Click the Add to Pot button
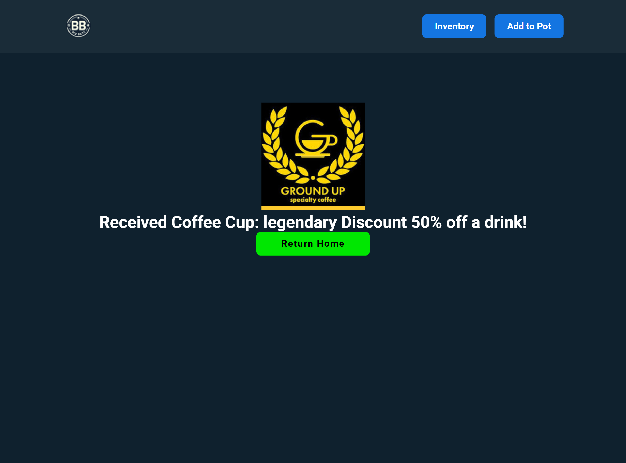 529,26
